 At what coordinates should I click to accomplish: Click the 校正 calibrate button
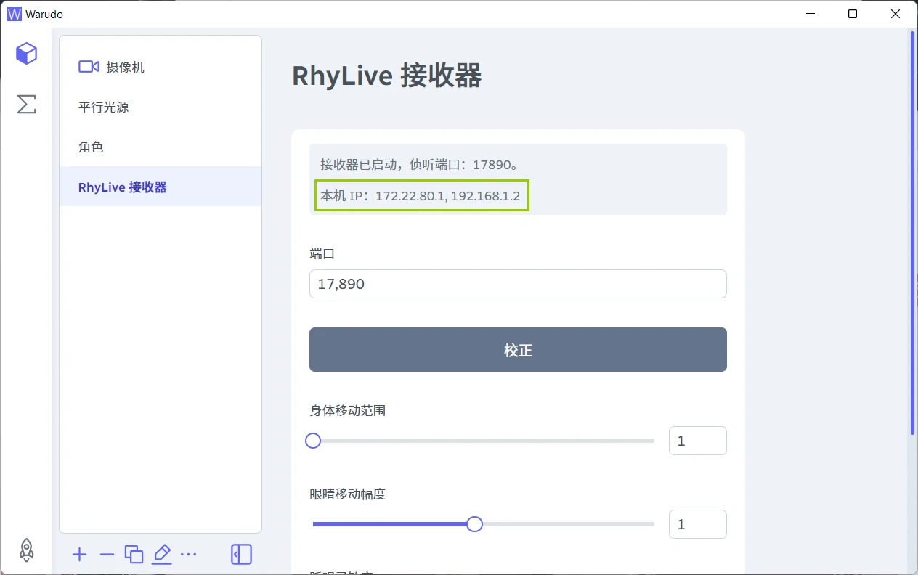518,350
